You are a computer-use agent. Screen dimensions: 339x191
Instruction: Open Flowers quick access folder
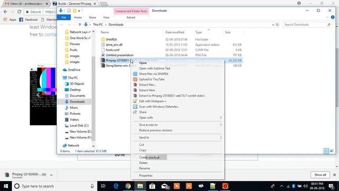coord(75,44)
